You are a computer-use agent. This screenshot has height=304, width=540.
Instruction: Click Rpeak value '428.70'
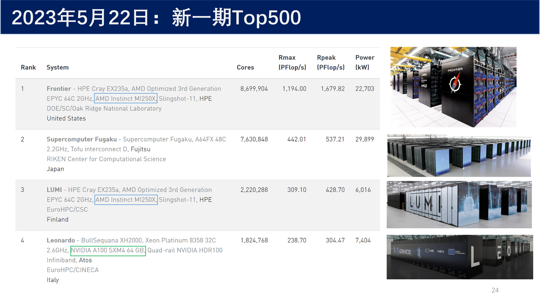(x=335, y=190)
